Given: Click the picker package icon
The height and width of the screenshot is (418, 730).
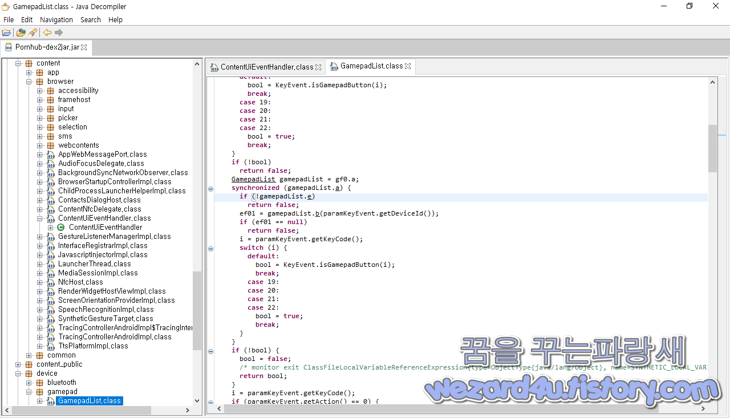Looking at the screenshot, I should point(50,118).
